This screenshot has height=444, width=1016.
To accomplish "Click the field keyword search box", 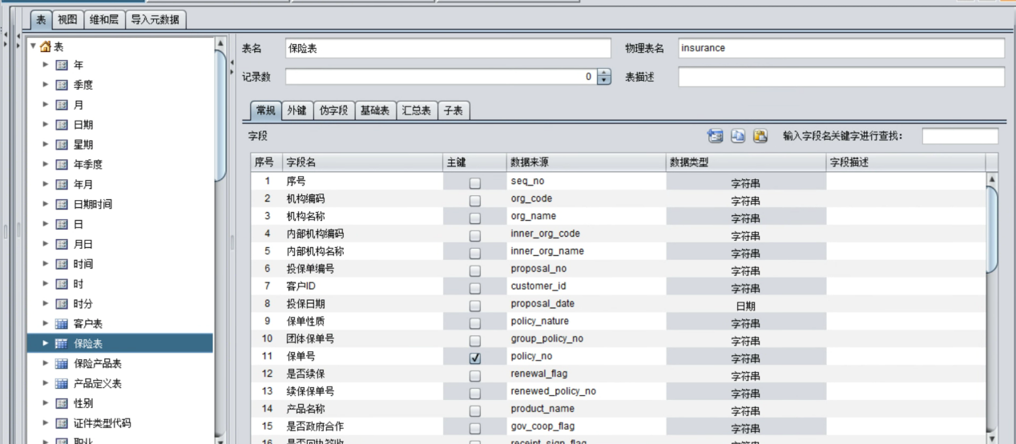I will [960, 136].
